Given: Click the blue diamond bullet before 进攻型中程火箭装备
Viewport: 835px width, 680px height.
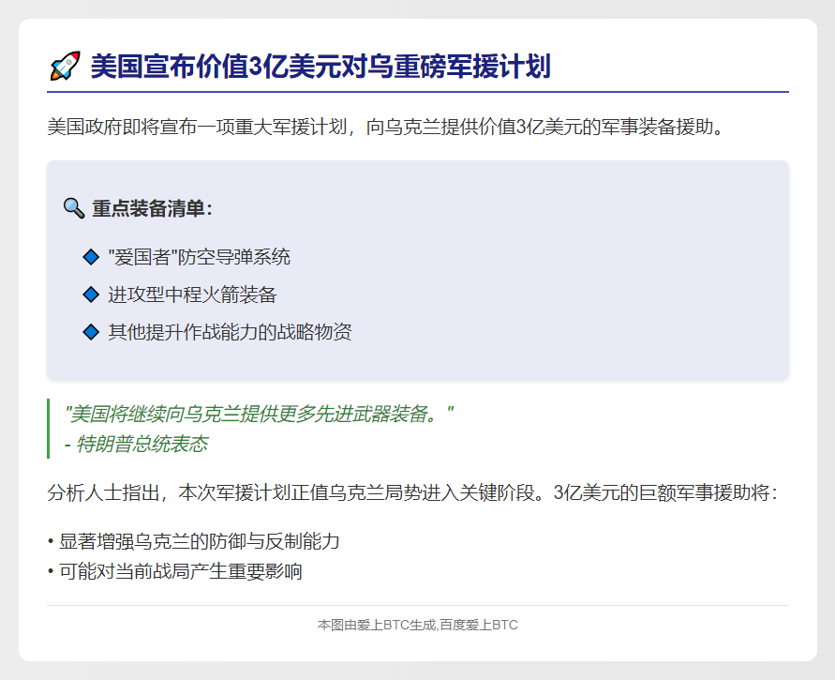Looking at the screenshot, I should 91,295.
